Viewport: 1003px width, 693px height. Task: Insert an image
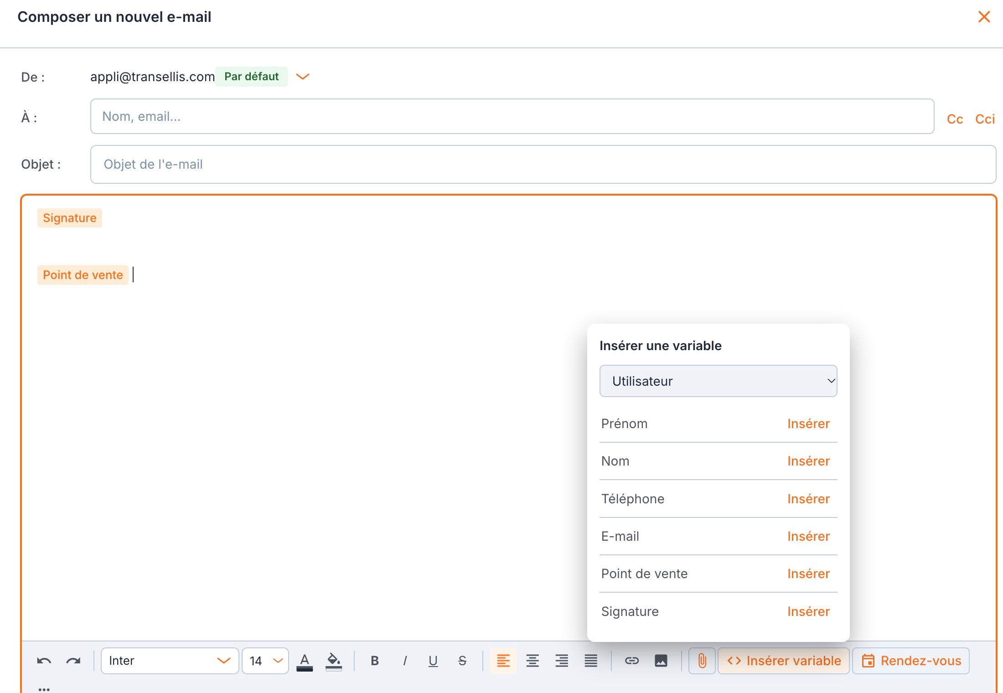tap(661, 661)
